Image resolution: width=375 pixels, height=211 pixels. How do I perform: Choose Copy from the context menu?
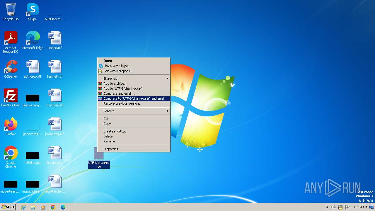[x=134, y=124]
